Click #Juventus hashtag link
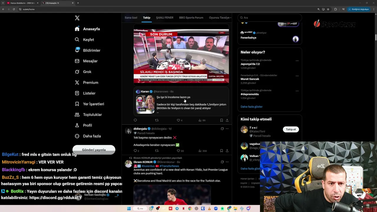The width and height of the screenshot is (377, 212). click(148, 166)
